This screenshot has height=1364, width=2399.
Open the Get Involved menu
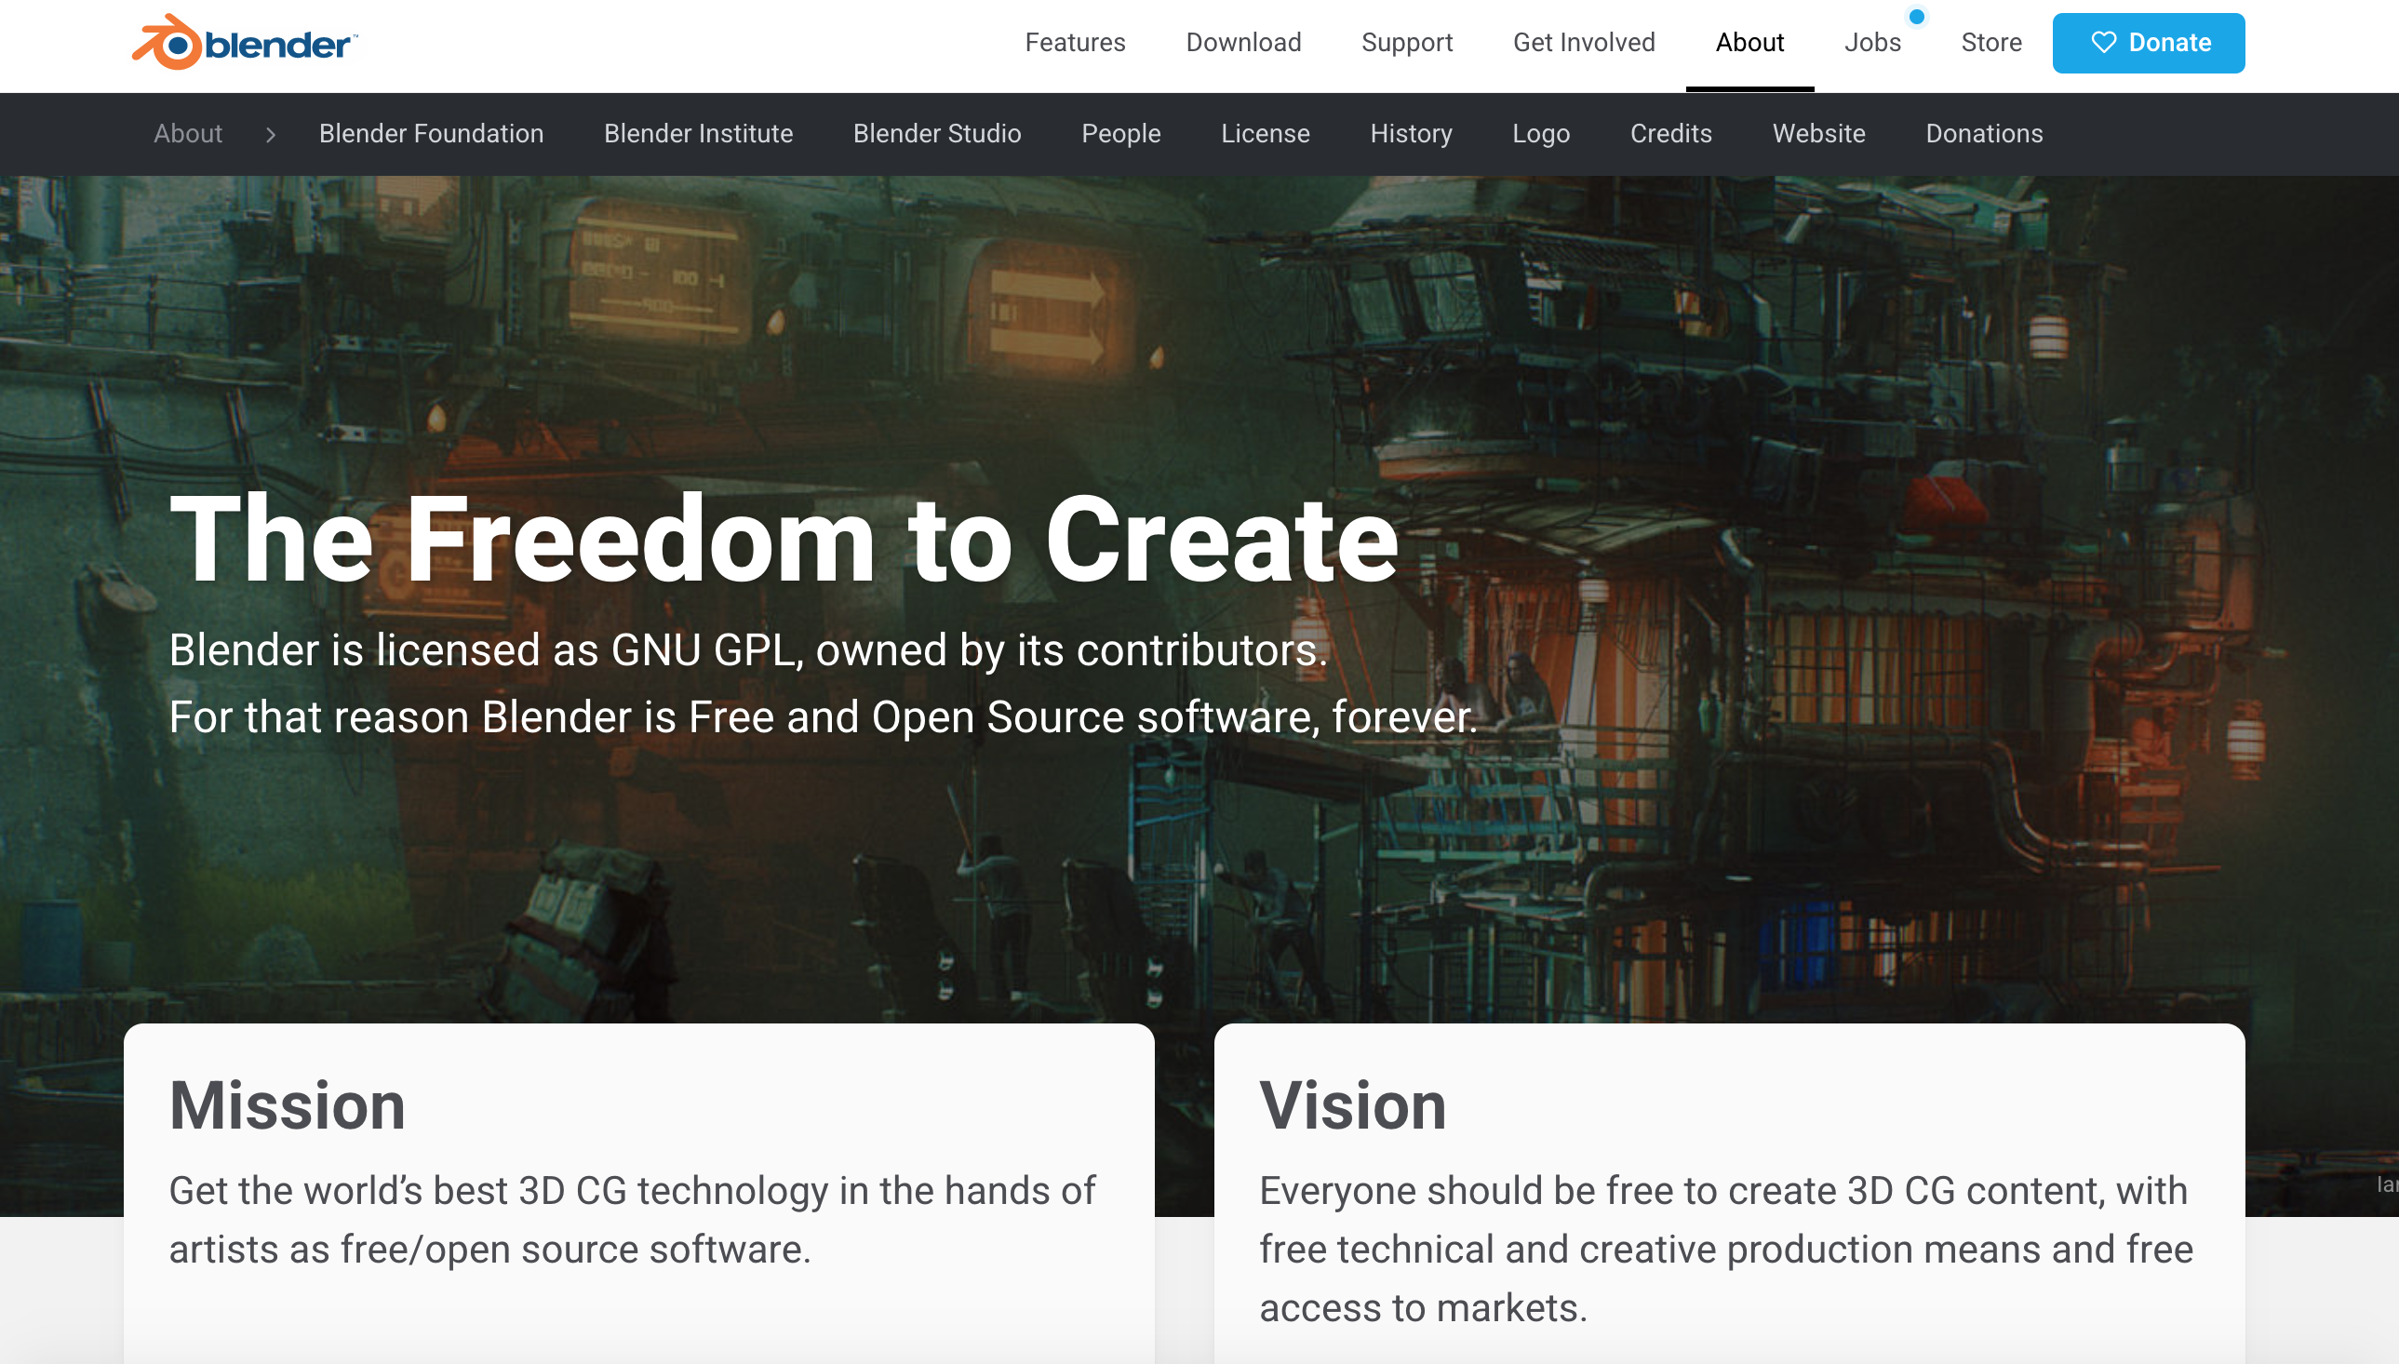click(x=1583, y=42)
